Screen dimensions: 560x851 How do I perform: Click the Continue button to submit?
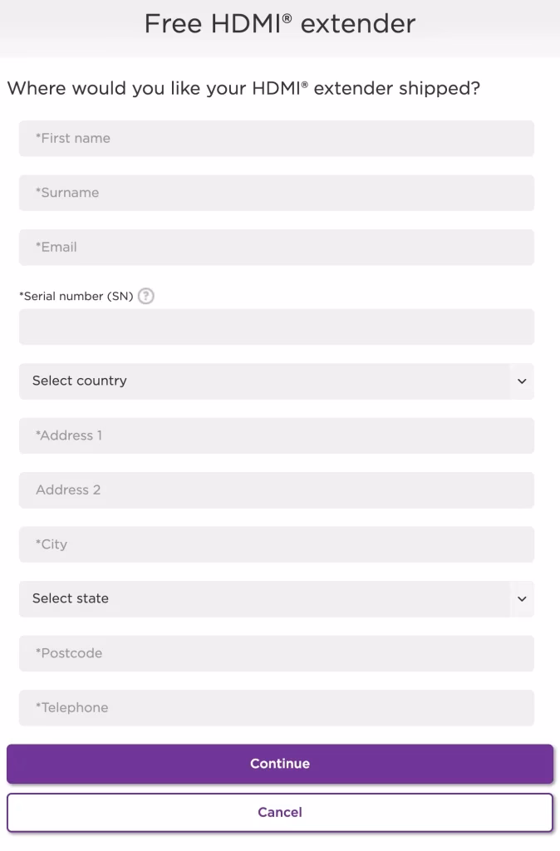pos(279,763)
